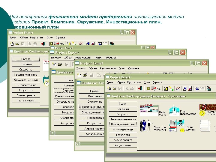Close the rearmost left Project Expert window

point(133,32)
